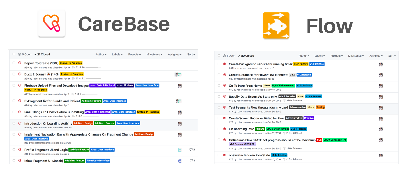Select checkbox for Test Payments Flow issue
Viewport: 407px width, 170px height.
219,107
